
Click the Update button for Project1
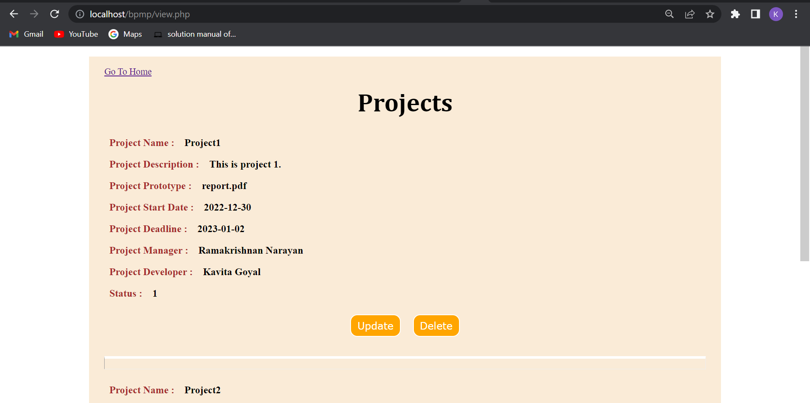click(375, 325)
